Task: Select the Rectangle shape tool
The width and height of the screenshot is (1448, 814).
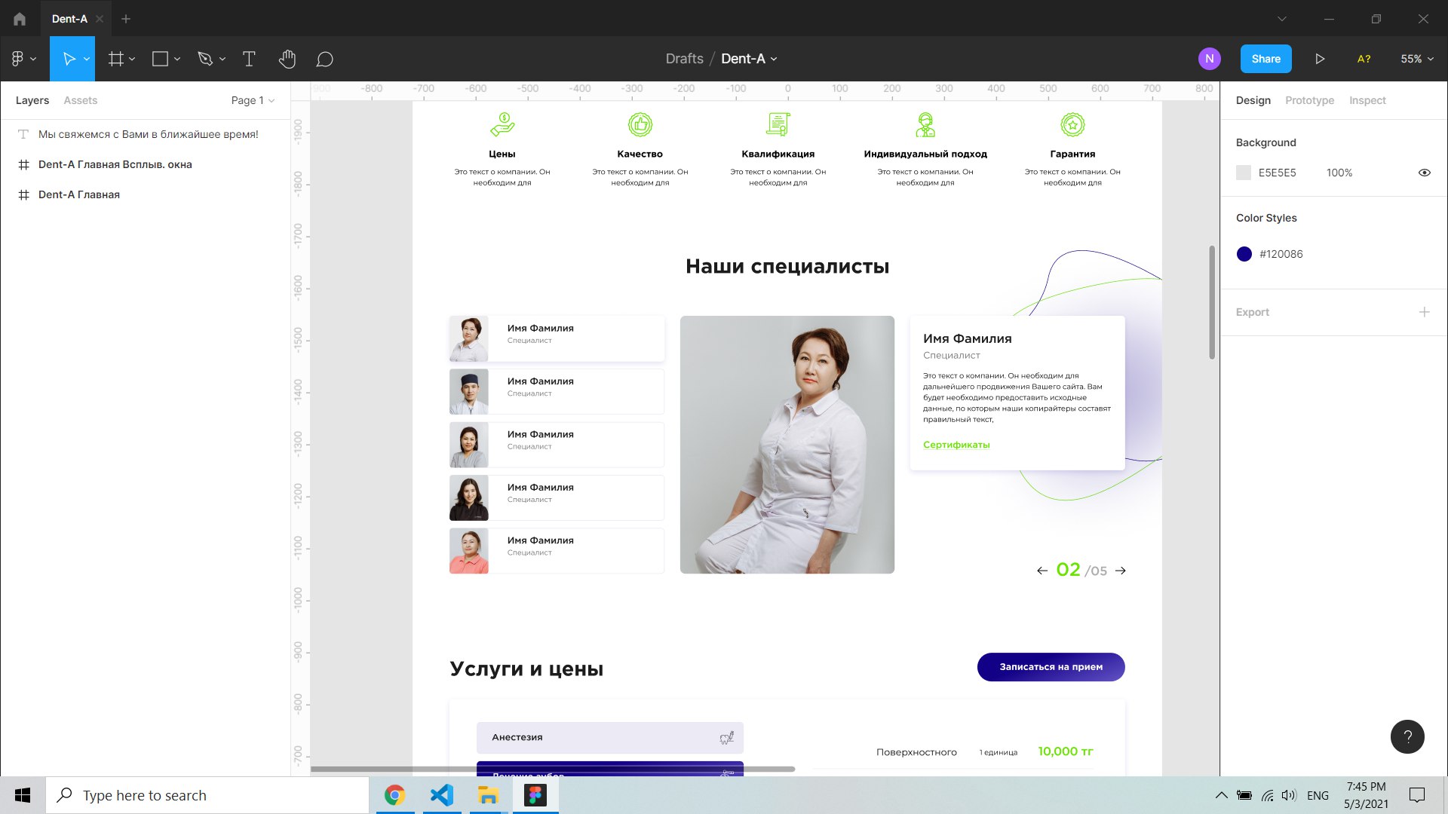Action: coord(160,59)
